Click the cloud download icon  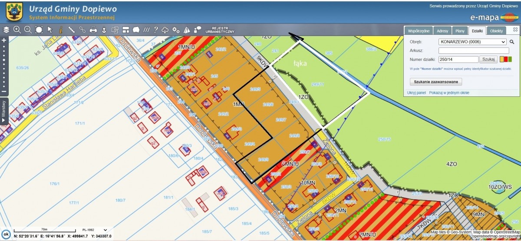[165, 30]
